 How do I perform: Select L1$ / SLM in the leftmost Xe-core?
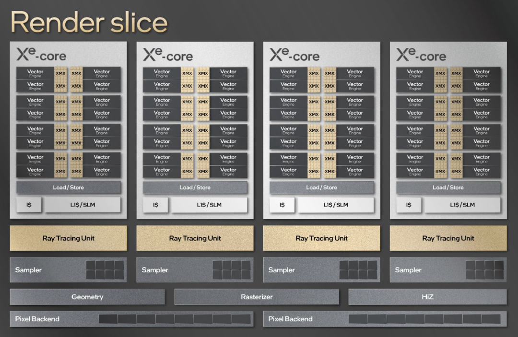82,205
